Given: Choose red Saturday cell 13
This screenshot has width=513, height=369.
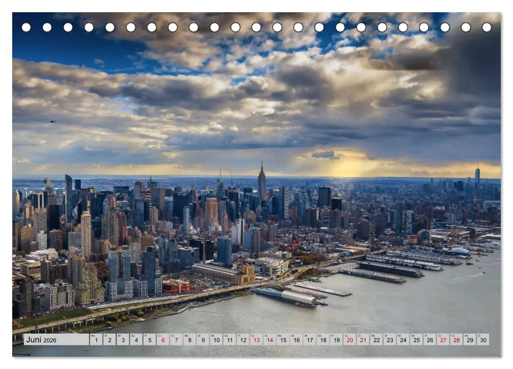Looking at the screenshot, I should [256, 340].
